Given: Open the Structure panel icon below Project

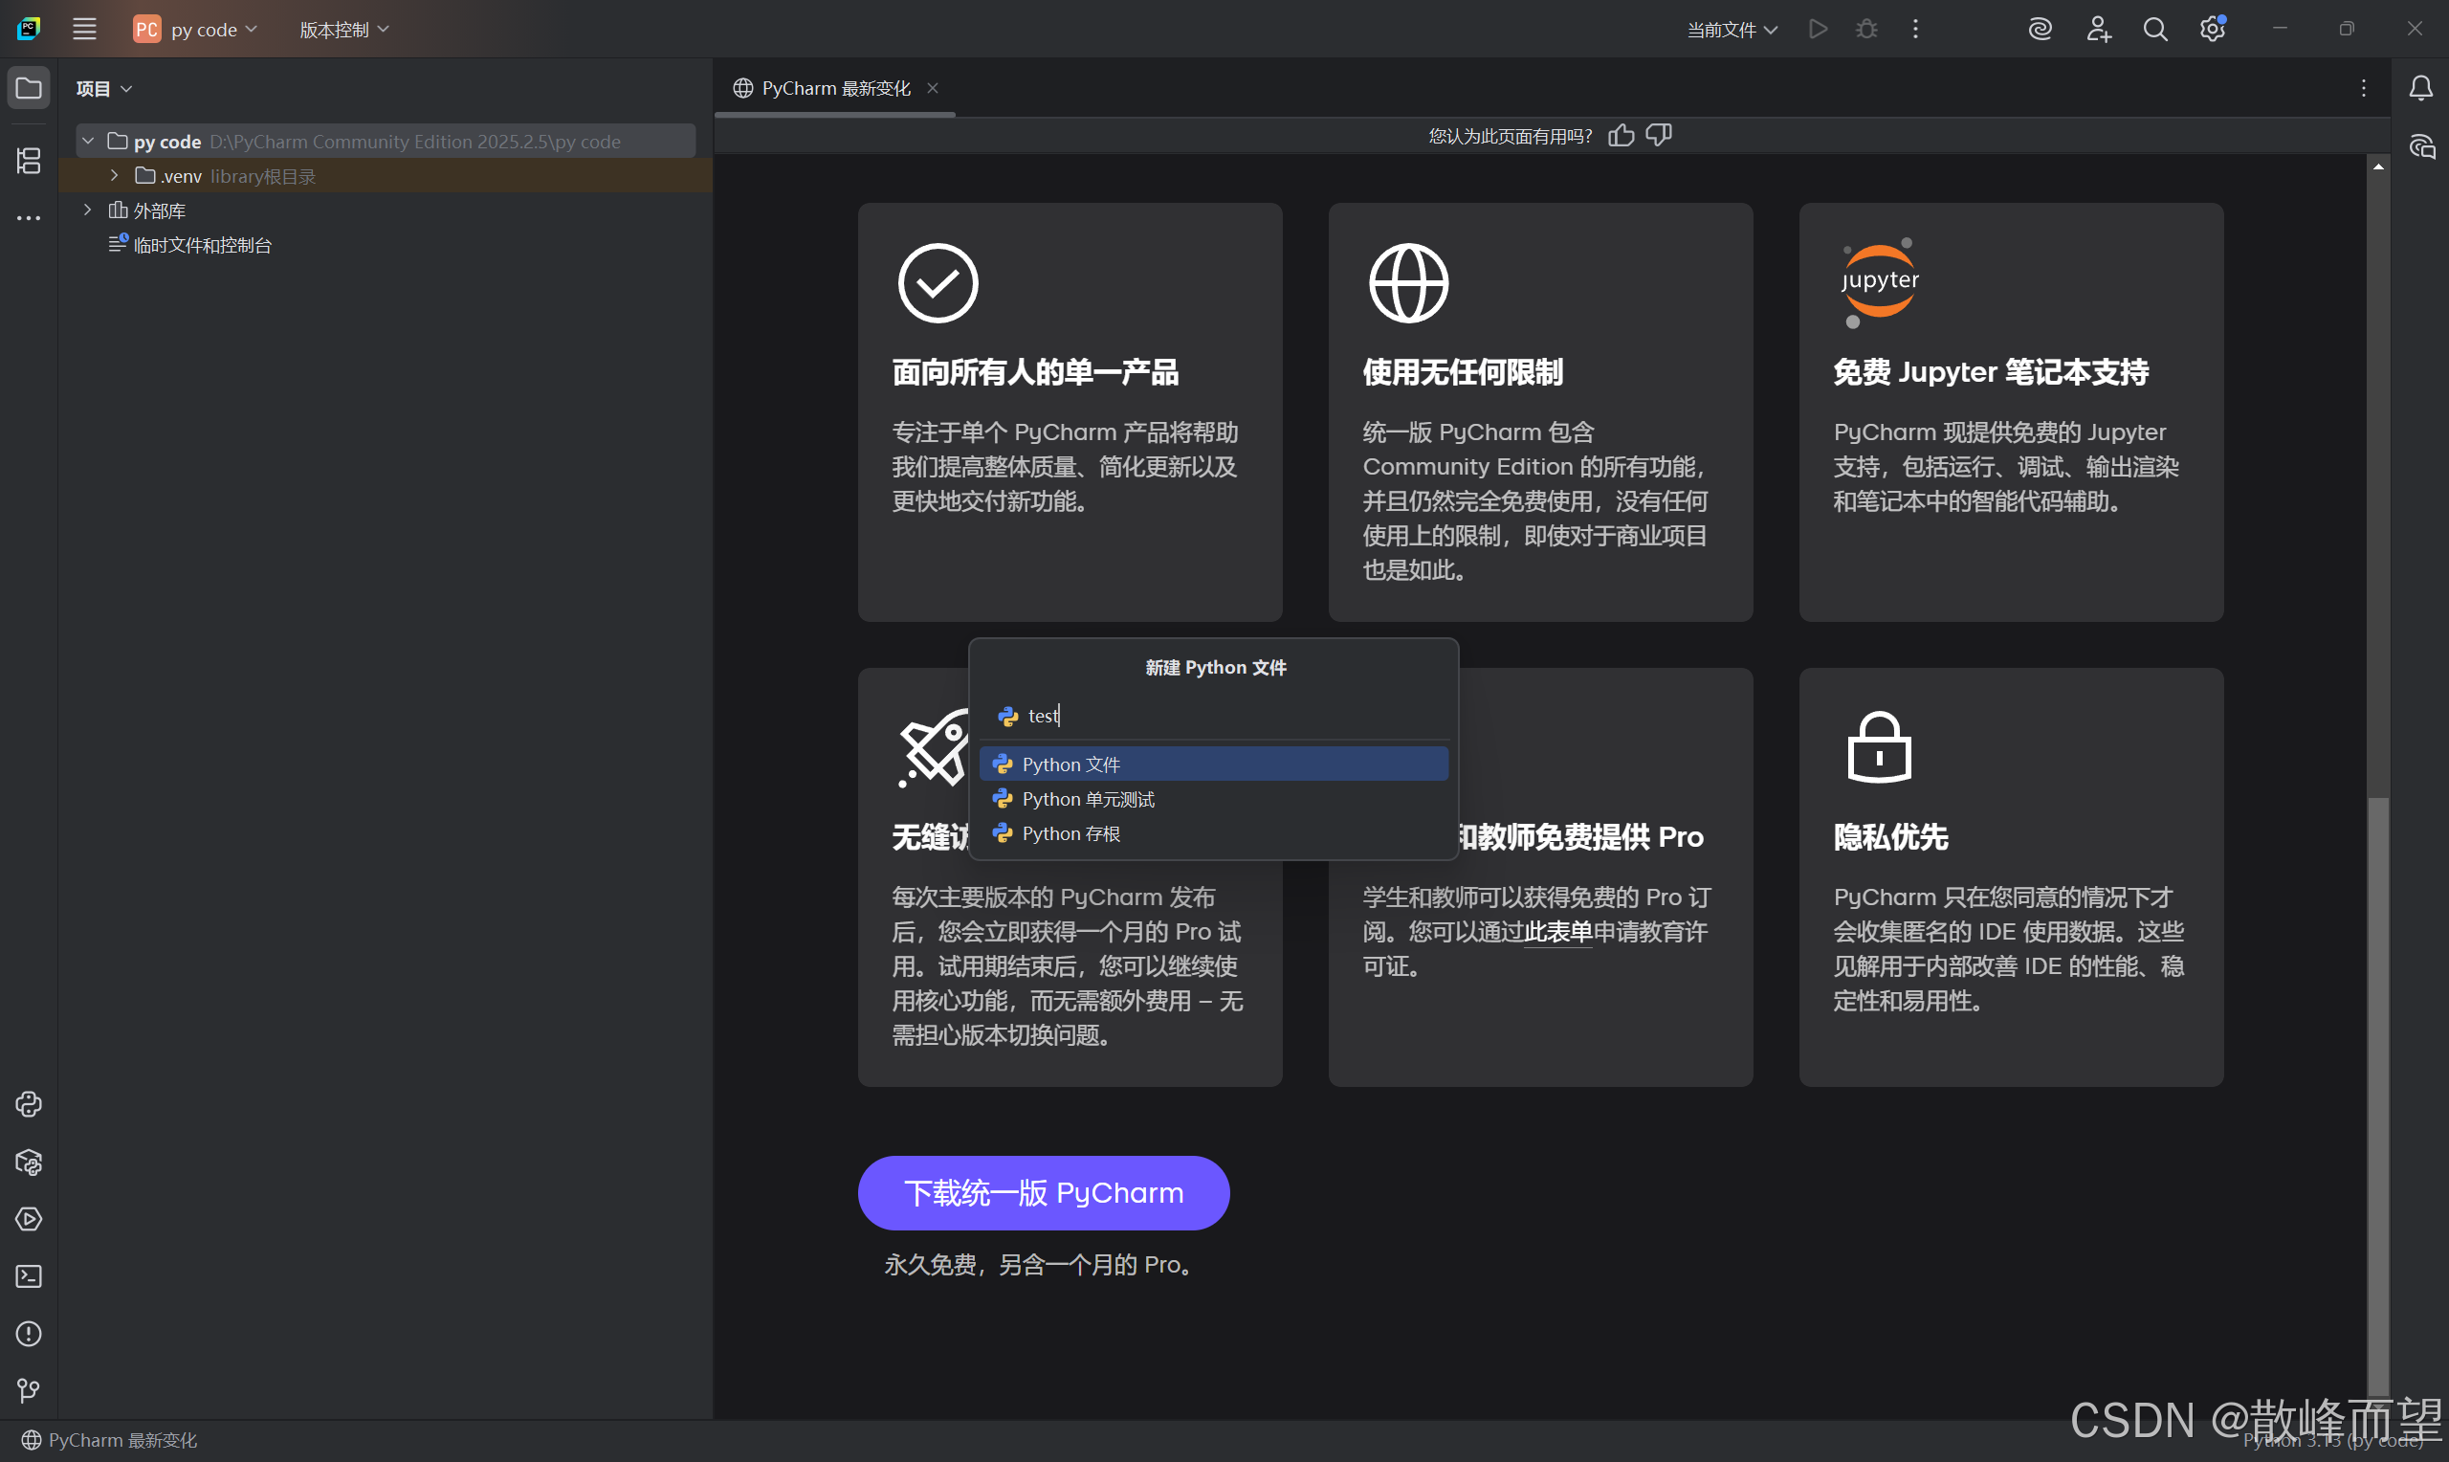Looking at the screenshot, I should point(28,161).
